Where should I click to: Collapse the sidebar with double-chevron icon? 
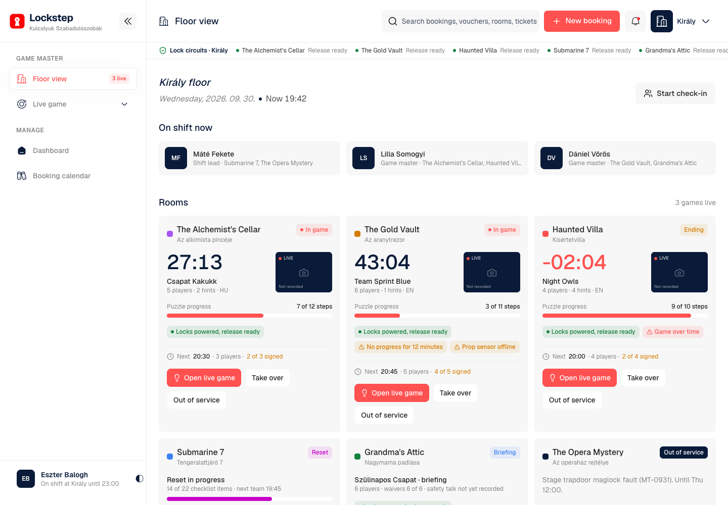128,21
